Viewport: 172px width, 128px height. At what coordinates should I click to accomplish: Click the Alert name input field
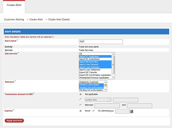[x=101, y=42]
